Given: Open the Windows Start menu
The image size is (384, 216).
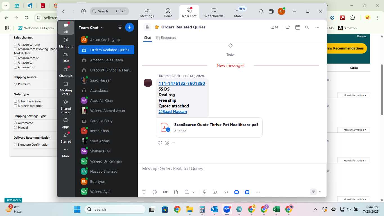Looking at the screenshot, I should tap(77, 209).
